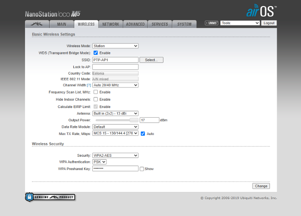Open the Security type dropdown
The width and height of the screenshot is (301, 216).
(115, 156)
